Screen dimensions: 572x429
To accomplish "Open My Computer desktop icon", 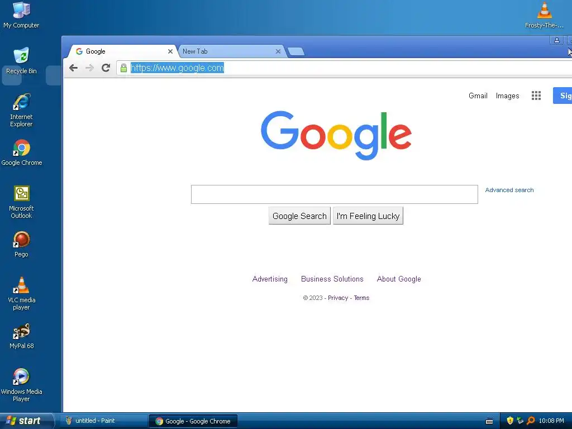I will [21, 15].
